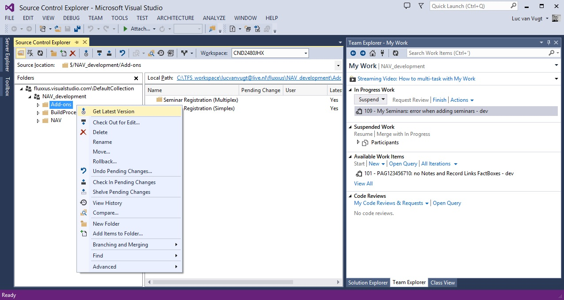Switch to the Solution Explorer tab
Screen dimensions: 564x300
pyautogui.click(x=368, y=283)
